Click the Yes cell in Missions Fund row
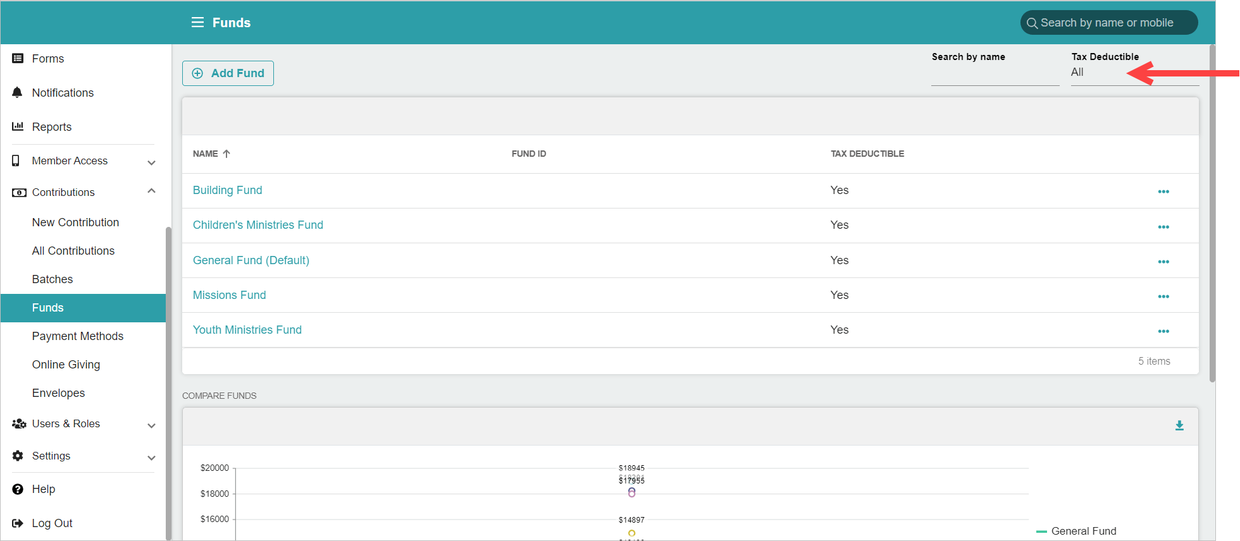The height and width of the screenshot is (541, 1240). coord(839,295)
